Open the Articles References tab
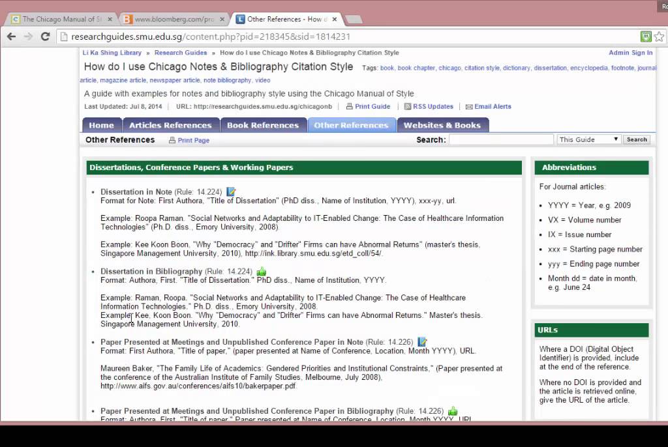 [x=170, y=125]
